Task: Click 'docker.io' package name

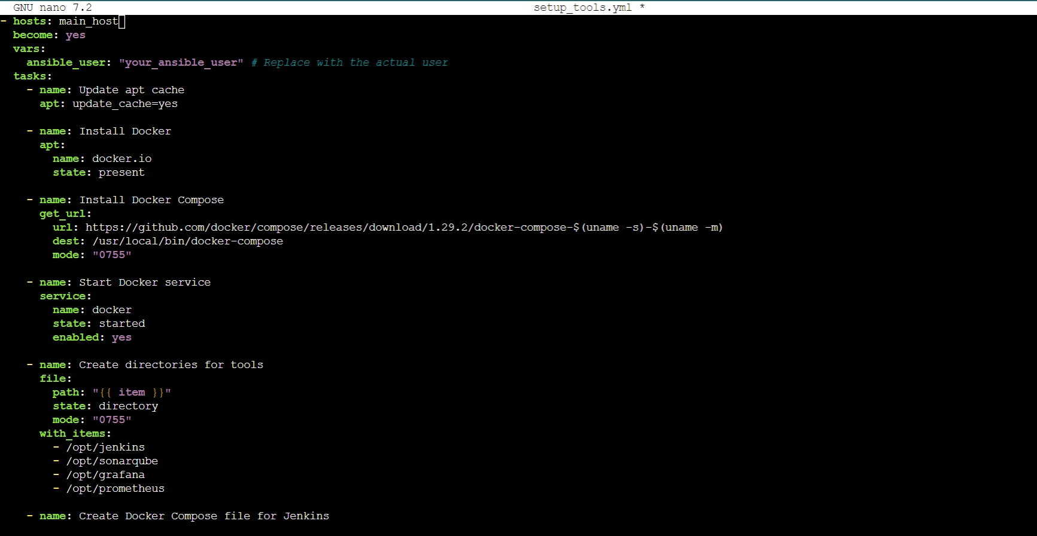Action: [122, 159]
